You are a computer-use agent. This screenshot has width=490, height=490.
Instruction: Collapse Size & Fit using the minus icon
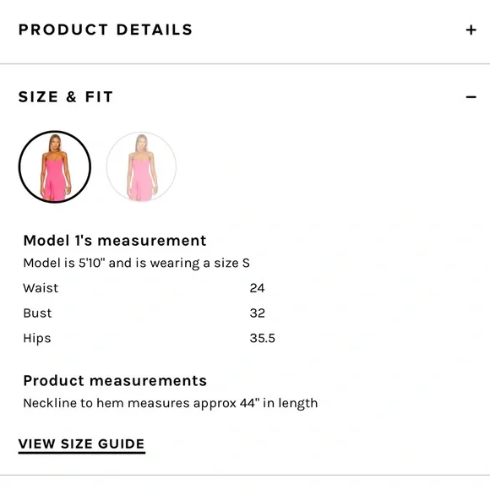[471, 97]
